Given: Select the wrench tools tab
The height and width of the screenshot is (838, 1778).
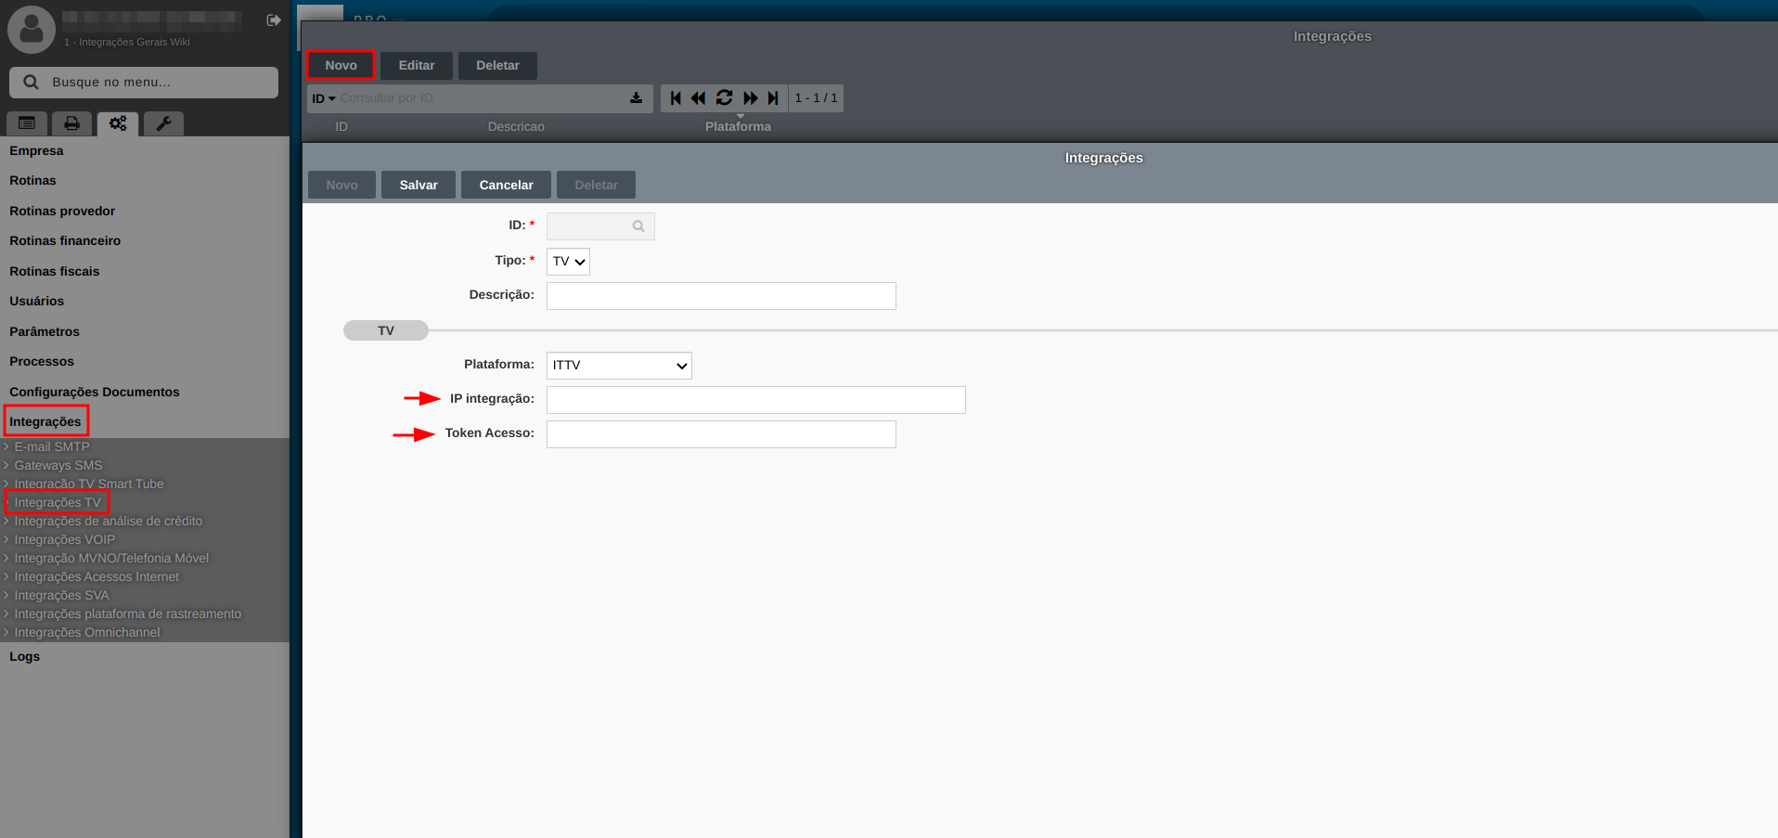Looking at the screenshot, I should pos(163,123).
